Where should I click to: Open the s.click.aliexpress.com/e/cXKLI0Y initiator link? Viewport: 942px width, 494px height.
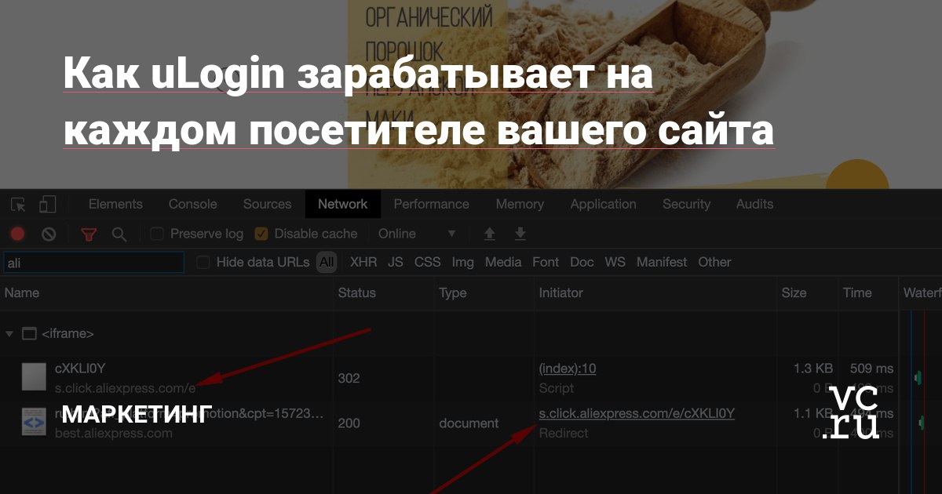coord(637,413)
